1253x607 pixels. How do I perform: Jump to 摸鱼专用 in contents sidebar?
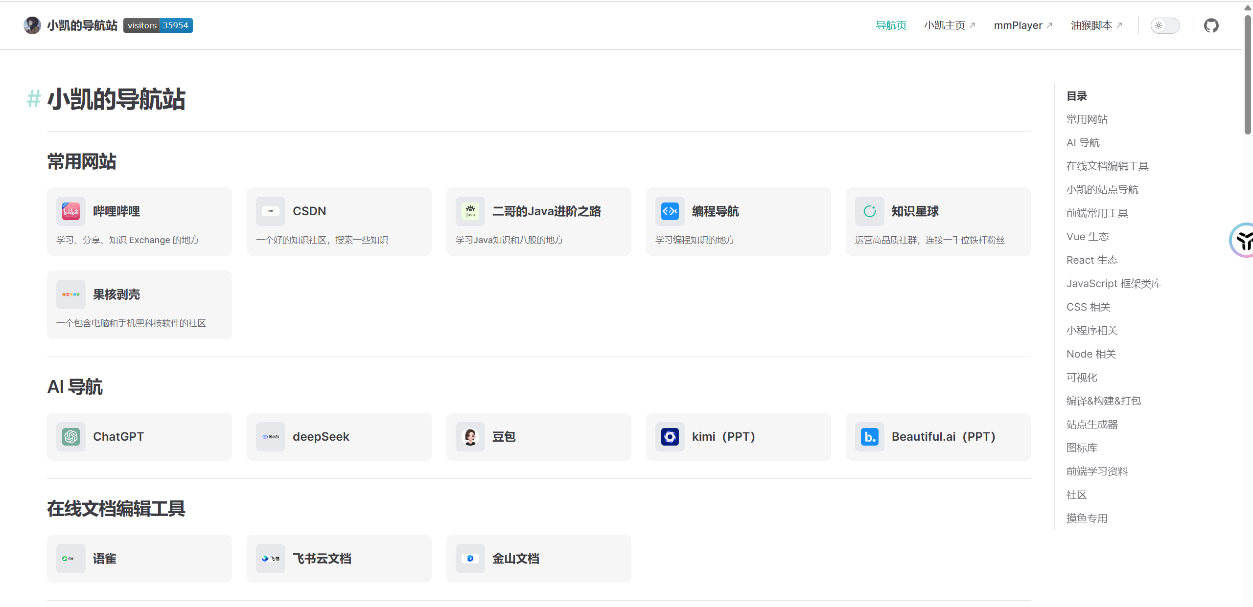1087,518
